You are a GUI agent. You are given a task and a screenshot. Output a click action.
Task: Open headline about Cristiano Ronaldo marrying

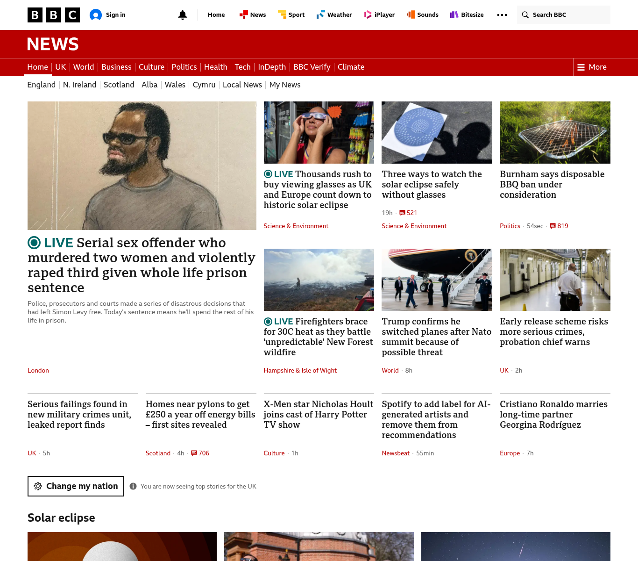554,414
